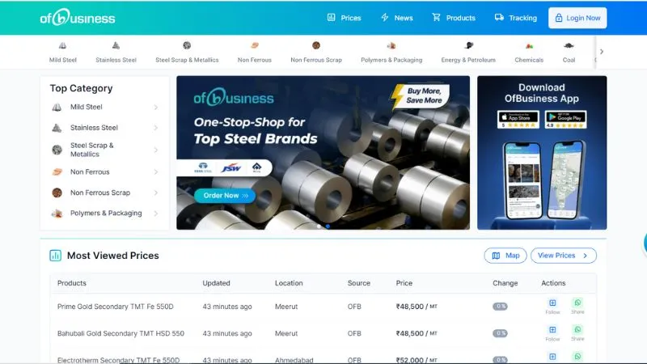
Task: Select Steel Scrap & Metallics icon in top strip
Action: [x=187, y=45]
